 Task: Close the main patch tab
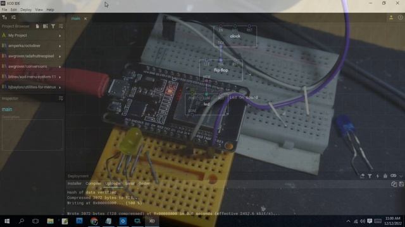pyautogui.click(x=85, y=18)
